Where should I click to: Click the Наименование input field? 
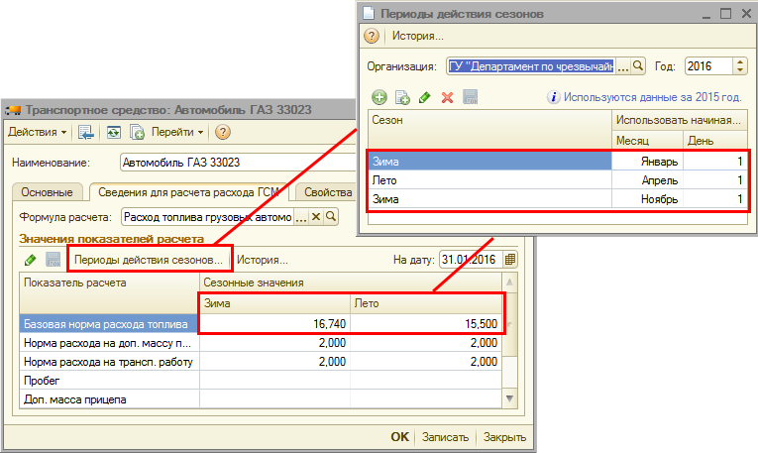pos(238,163)
